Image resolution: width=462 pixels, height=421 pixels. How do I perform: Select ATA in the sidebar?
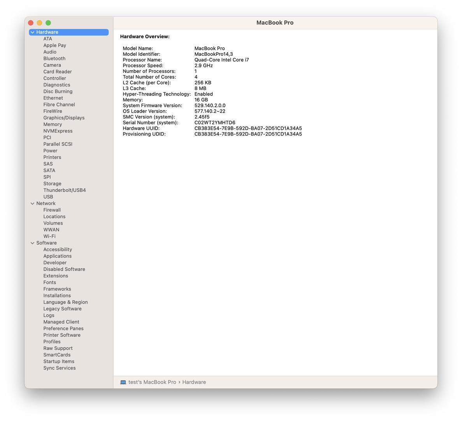48,39
